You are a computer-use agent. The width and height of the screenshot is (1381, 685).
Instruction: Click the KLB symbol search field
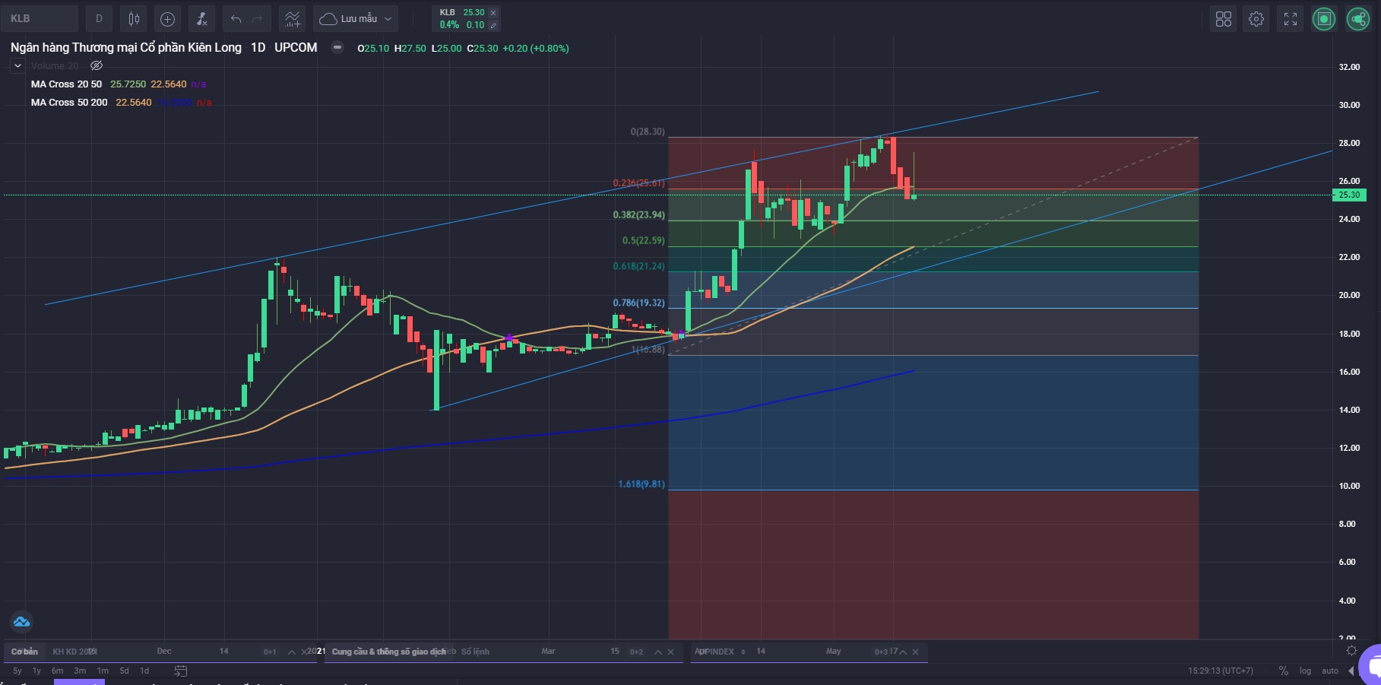pos(40,19)
